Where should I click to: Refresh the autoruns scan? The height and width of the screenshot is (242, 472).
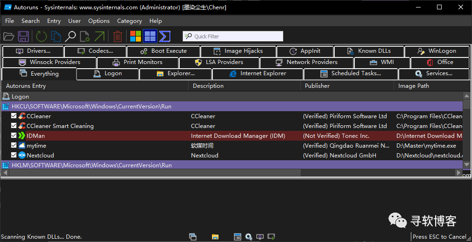(x=42, y=36)
